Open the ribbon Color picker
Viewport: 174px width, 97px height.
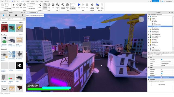(x=67, y=6)
